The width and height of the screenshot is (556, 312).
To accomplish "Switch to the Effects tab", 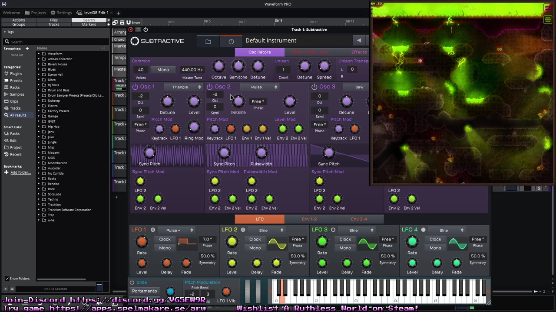I will click(x=359, y=52).
